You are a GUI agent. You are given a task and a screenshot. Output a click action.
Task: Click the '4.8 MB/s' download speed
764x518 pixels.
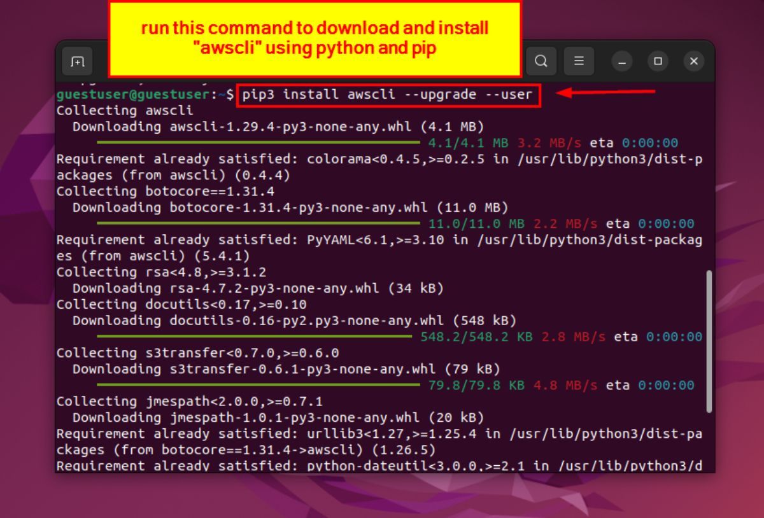click(565, 385)
